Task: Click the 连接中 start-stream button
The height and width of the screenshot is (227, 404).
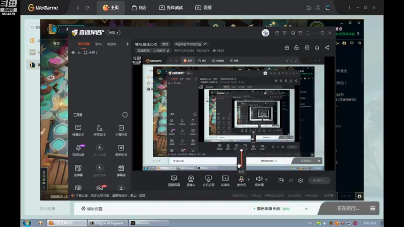Action: point(319,181)
